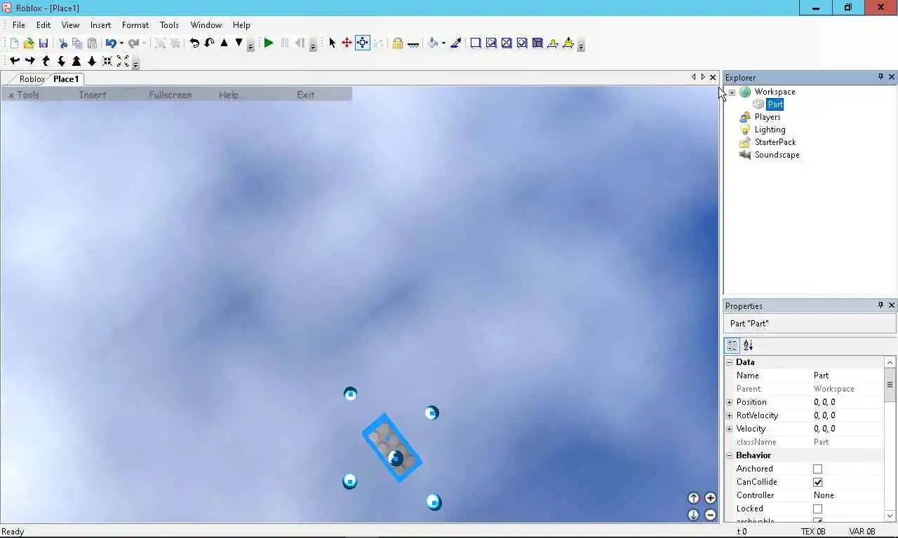898x538 pixels.
Task: Open the paint bucket dropdown arrow
Action: [x=443, y=43]
